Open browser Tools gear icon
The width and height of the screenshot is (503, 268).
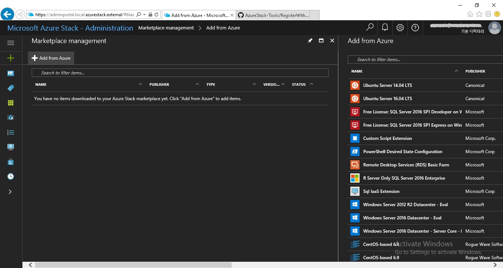click(488, 14)
